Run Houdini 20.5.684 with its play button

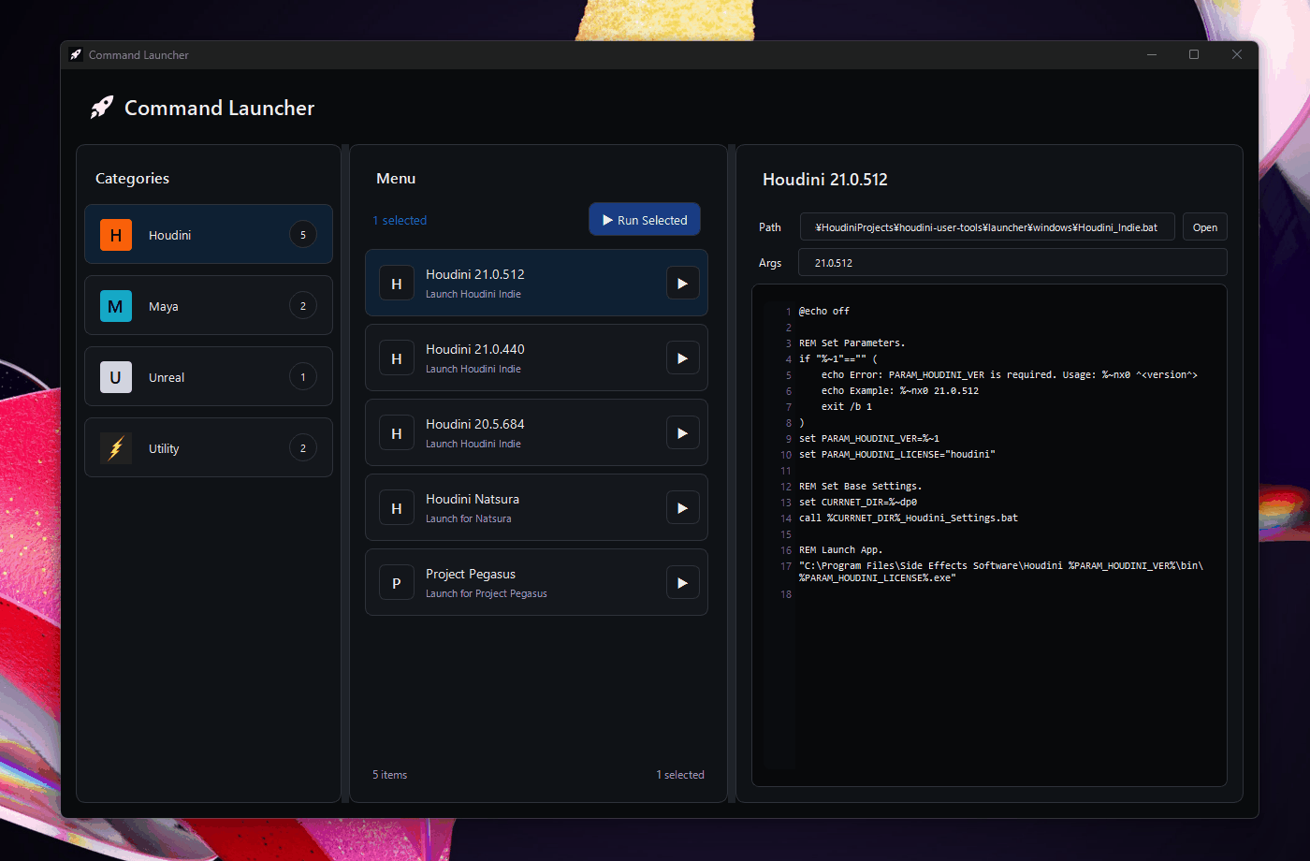[x=683, y=433]
